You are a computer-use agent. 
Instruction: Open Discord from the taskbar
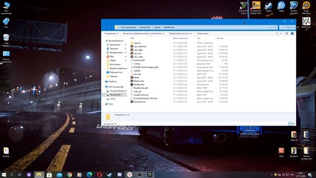[x=119, y=175]
